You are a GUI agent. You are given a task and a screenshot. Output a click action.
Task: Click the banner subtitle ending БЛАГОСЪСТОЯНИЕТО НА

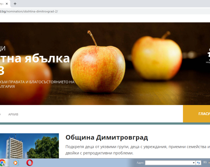click(37, 82)
